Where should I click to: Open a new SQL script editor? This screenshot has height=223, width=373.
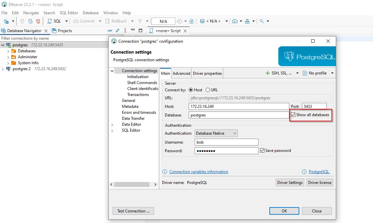coord(54,21)
